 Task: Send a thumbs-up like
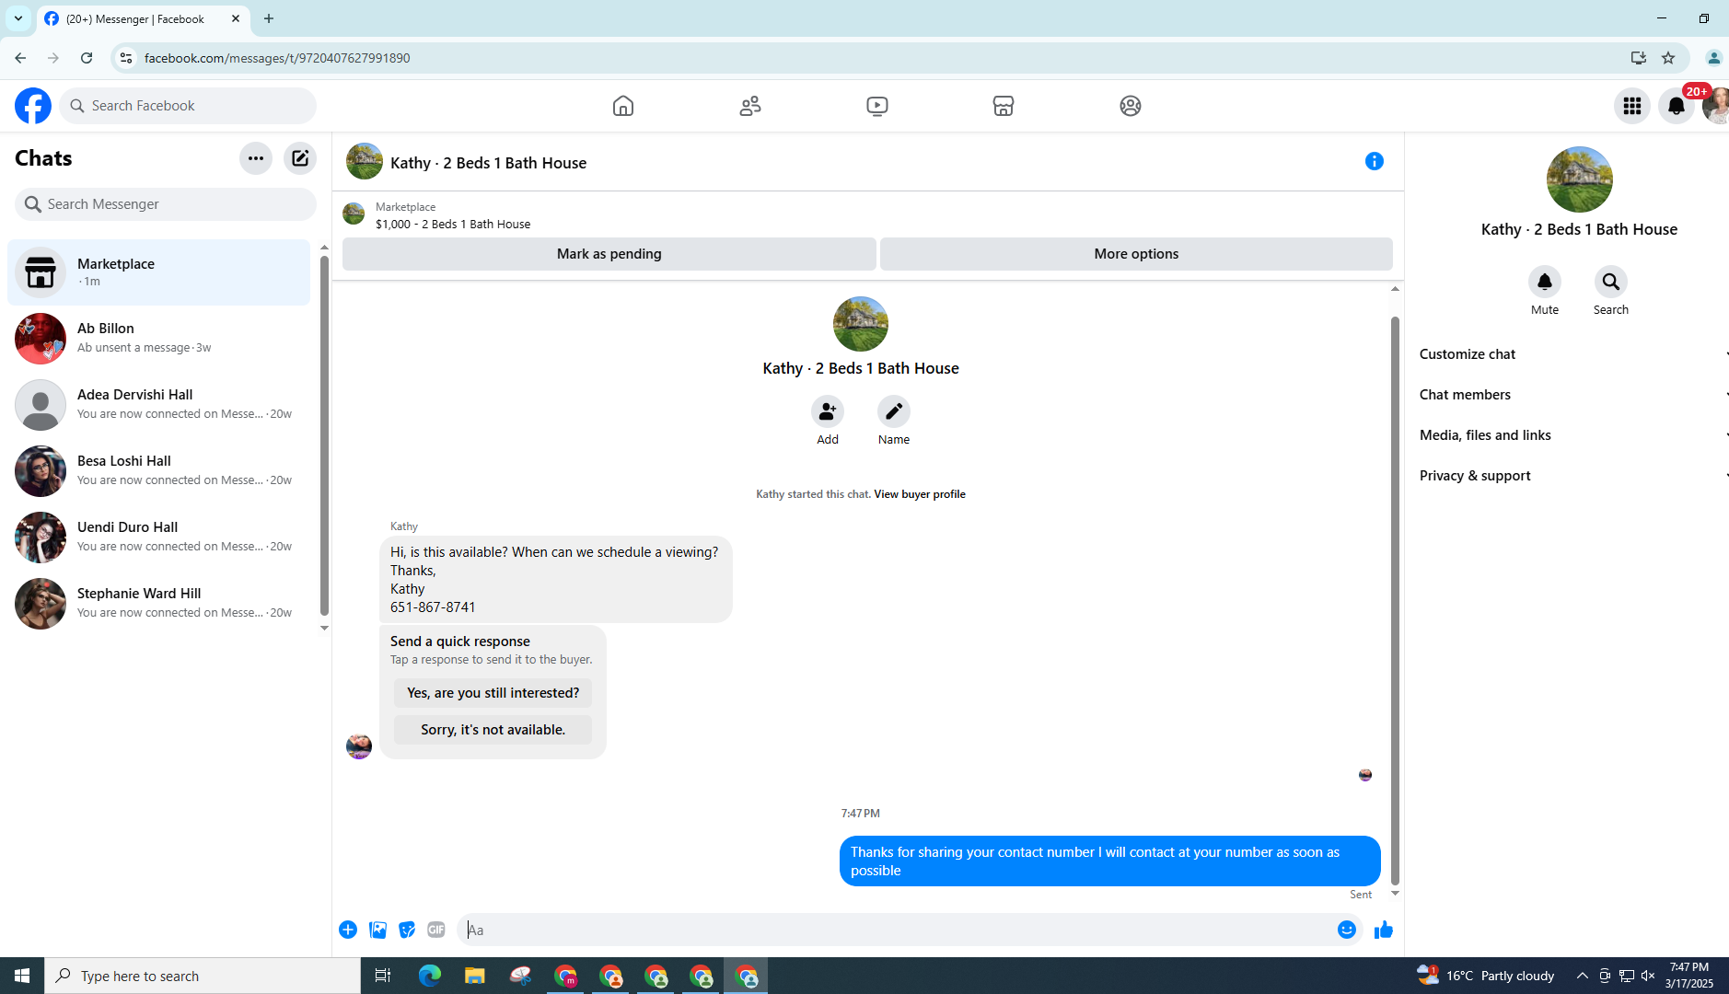(1383, 930)
